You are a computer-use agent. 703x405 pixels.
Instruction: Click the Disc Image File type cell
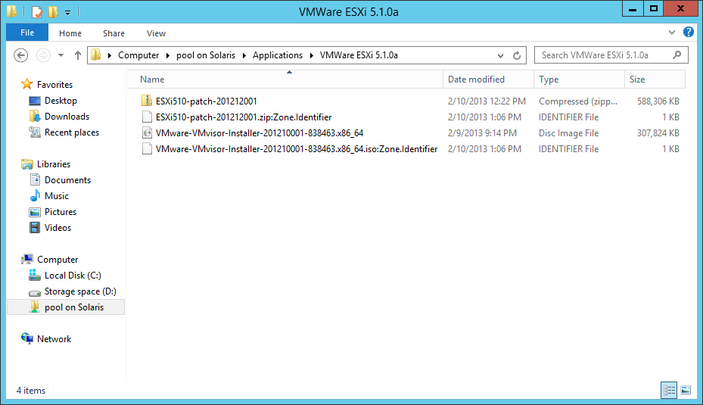point(568,133)
